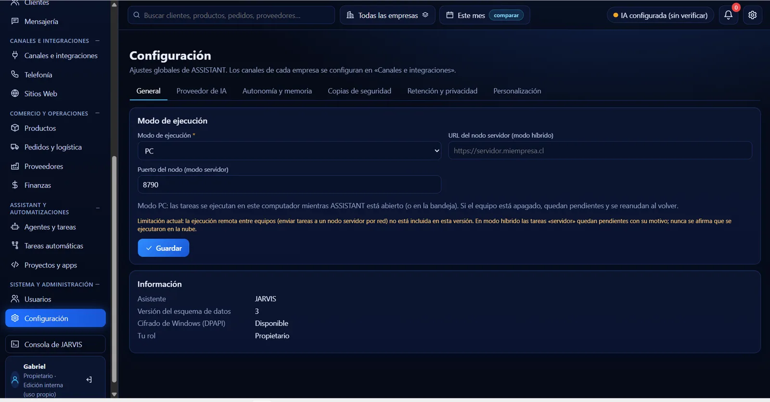Open Todas las empresas company selector

387,15
